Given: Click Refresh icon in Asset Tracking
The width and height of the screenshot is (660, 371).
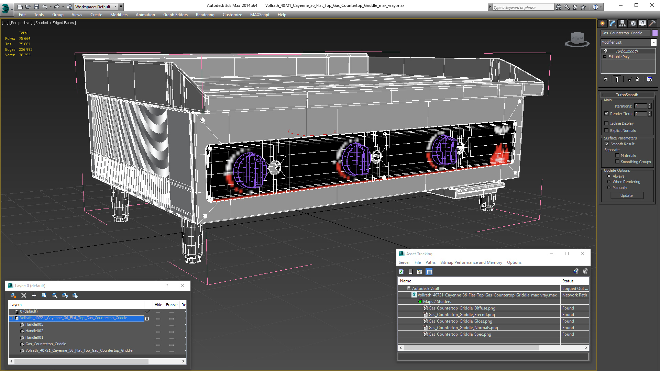Looking at the screenshot, I should tap(401, 272).
